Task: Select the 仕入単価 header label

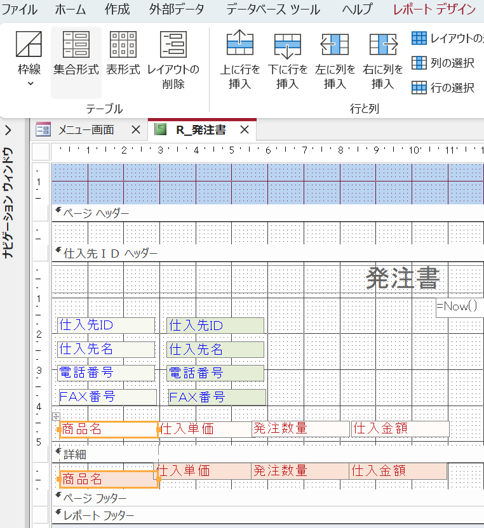Action: tap(205, 429)
